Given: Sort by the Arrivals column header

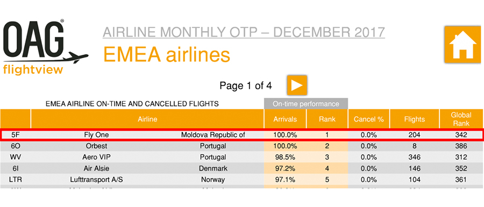Looking at the screenshot, I should pyautogui.click(x=285, y=119).
